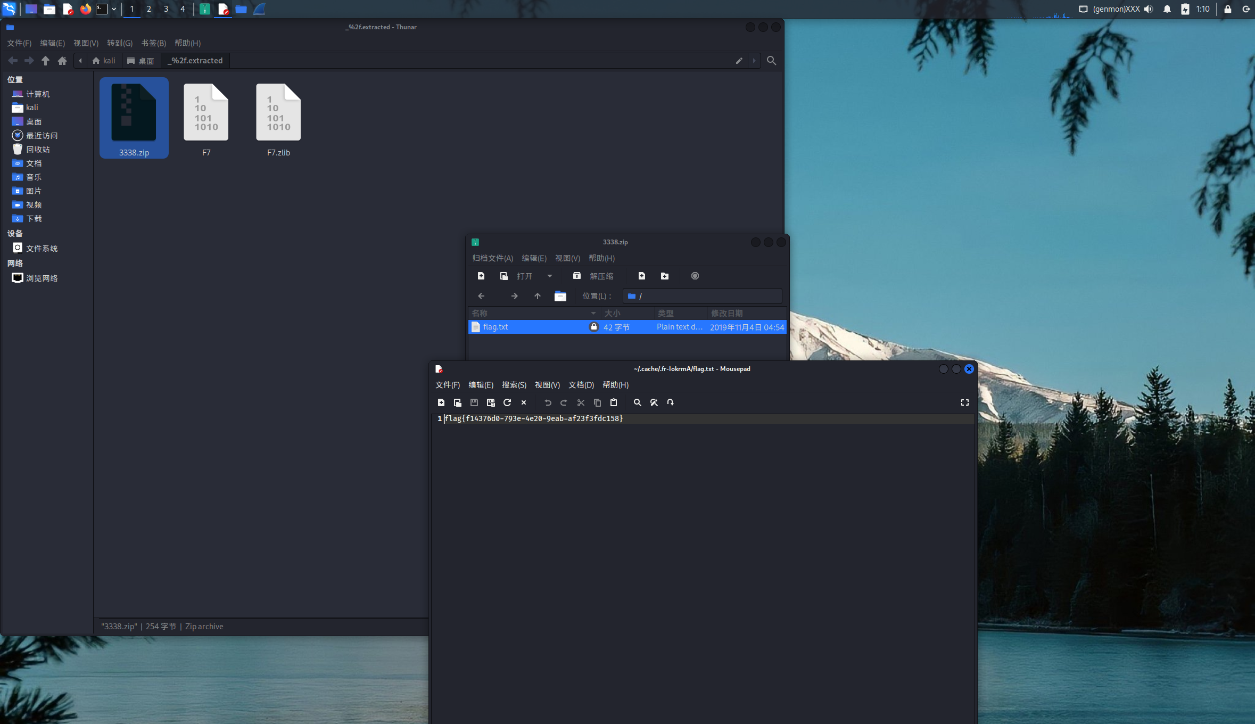Screen dimensions: 1255x724
Task: Switch to workspace 2 in top panel
Action: pyautogui.click(x=148, y=9)
